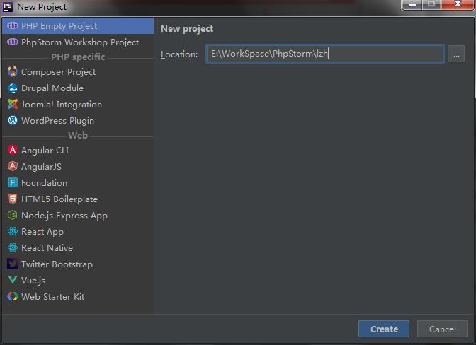Click the Composer Project icon
The image size is (476, 345).
click(x=13, y=72)
